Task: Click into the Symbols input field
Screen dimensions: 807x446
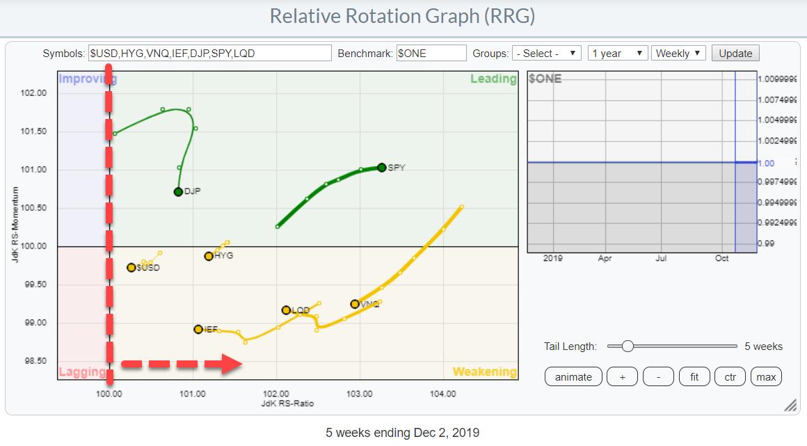Action: (209, 54)
